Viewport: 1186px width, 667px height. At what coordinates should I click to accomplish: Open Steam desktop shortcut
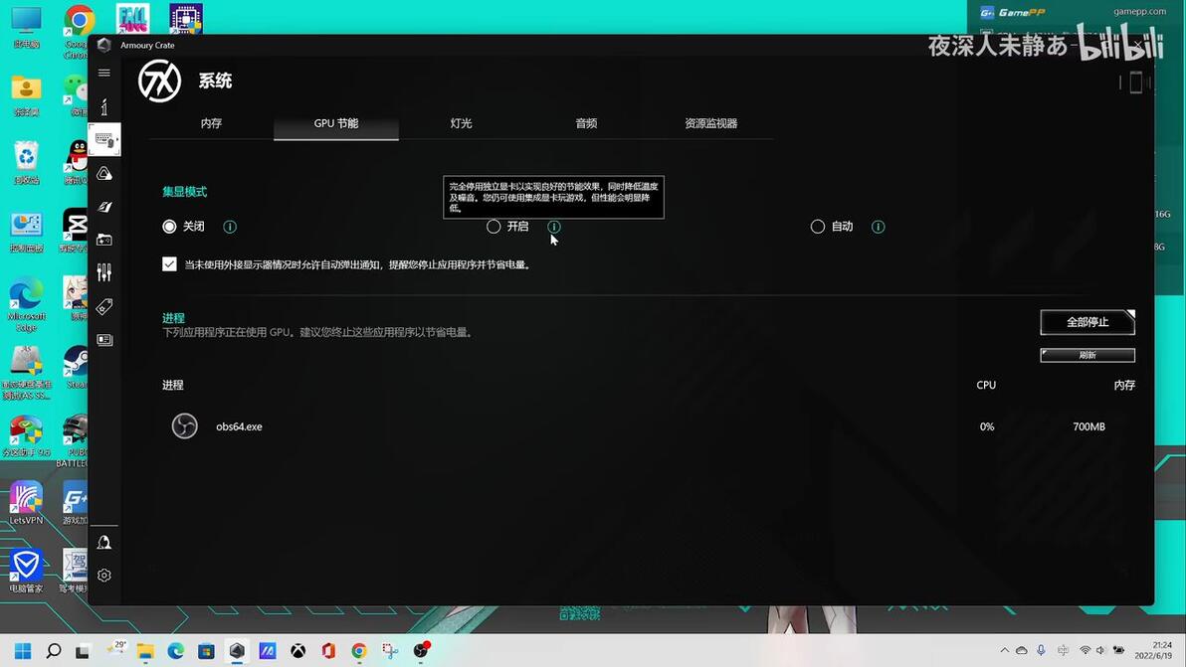[x=75, y=367]
